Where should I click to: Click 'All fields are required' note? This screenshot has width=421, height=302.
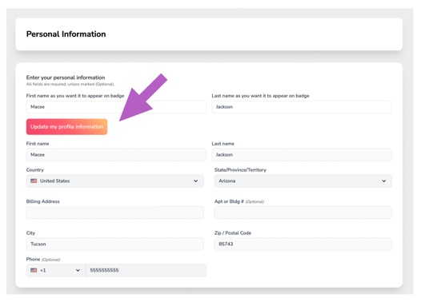pyautogui.click(x=70, y=84)
